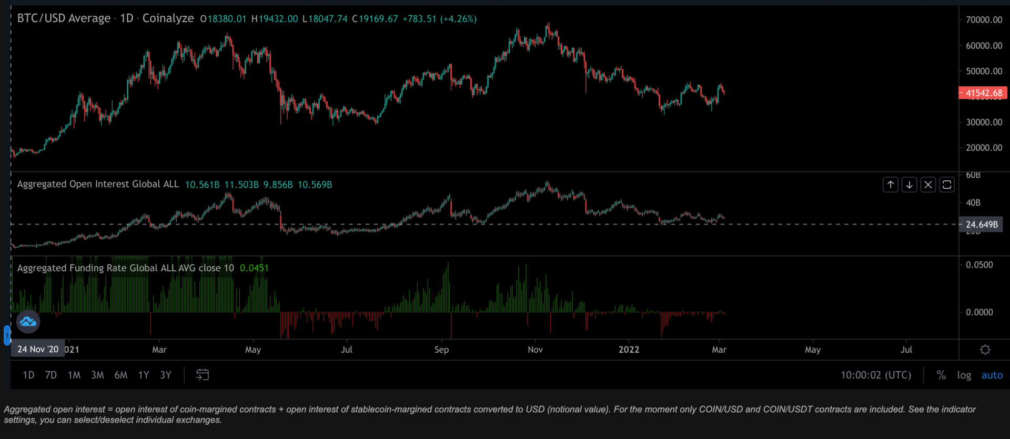This screenshot has height=439, width=1010.
Task: Click the 10:00:02 (UTC) timezone clock
Action: 876,375
